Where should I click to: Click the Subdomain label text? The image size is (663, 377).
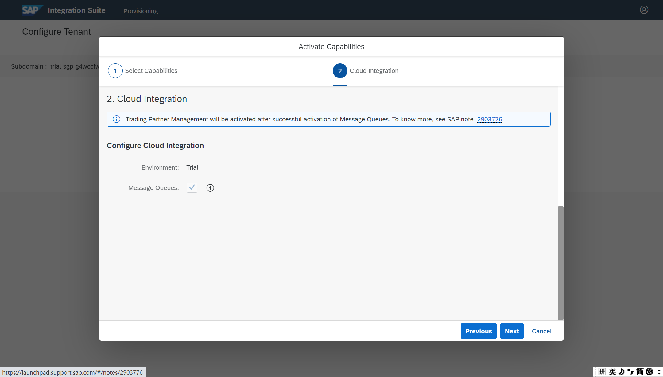(x=29, y=66)
